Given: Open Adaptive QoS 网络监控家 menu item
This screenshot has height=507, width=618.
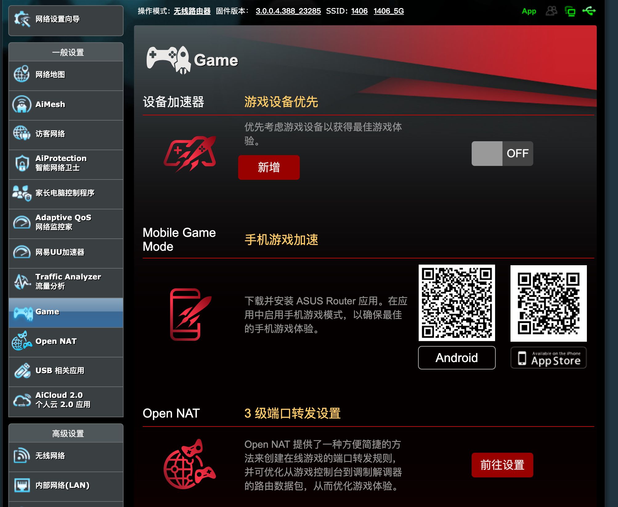Looking at the screenshot, I should (66, 224).
